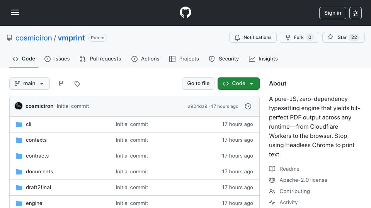Open the Insights tab

click(263, 59)
